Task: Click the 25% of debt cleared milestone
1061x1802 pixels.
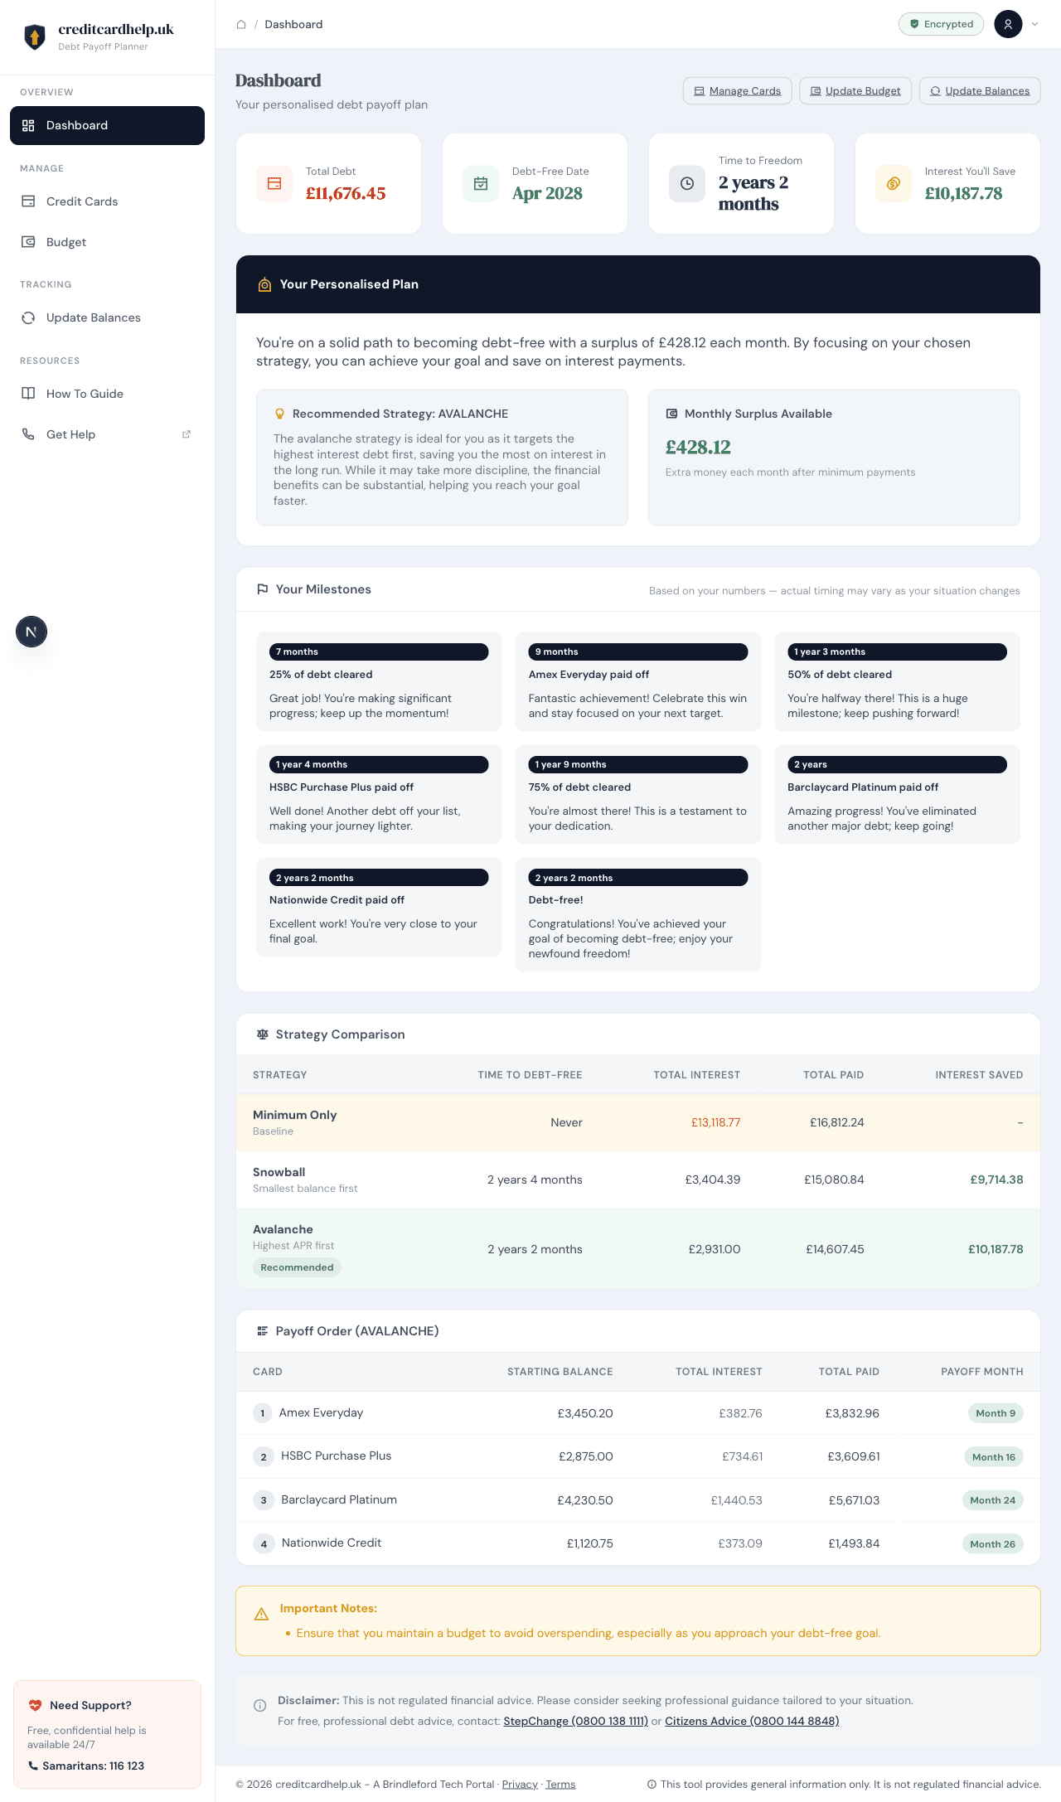Action: 379,681
